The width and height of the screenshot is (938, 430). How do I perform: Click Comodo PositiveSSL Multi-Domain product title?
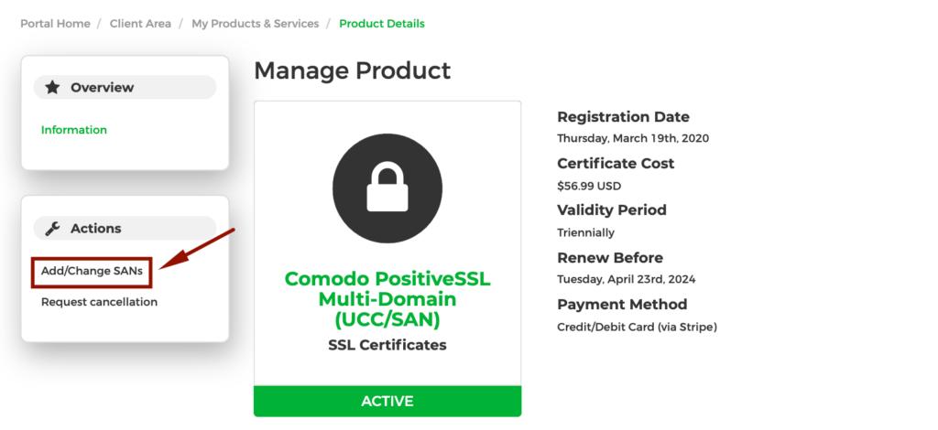coord(387,299)
